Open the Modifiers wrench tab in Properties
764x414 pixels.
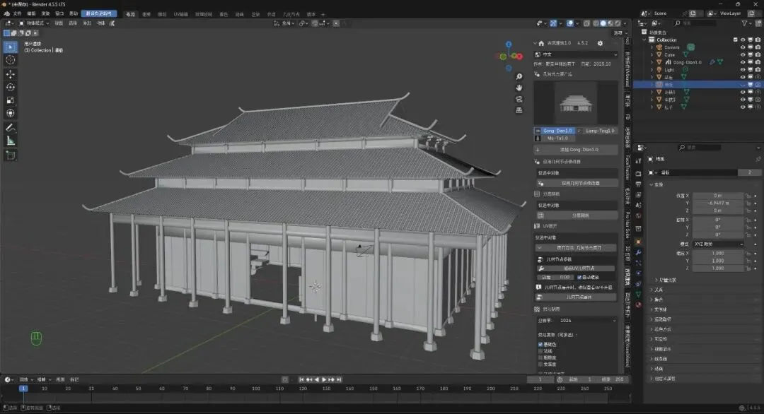(639, 252)
